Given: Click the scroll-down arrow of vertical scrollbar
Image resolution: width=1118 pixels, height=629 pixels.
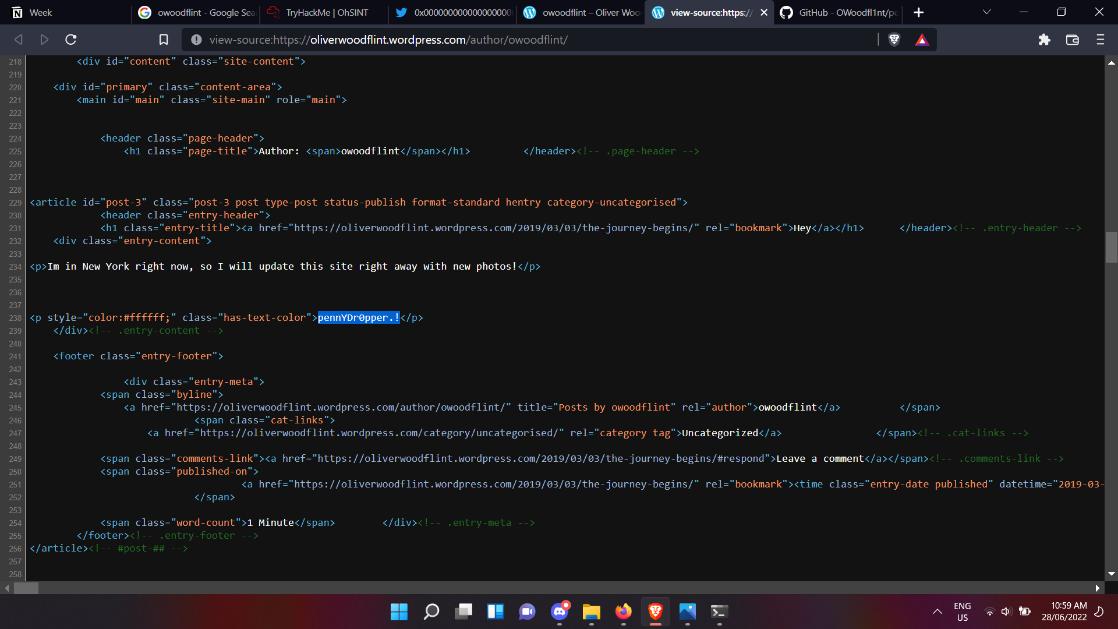Looking at the screenshot, I should [x=1111, y=574].
